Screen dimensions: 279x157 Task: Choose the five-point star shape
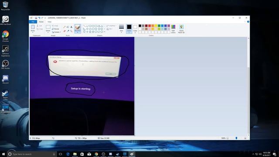coord(90,32)
